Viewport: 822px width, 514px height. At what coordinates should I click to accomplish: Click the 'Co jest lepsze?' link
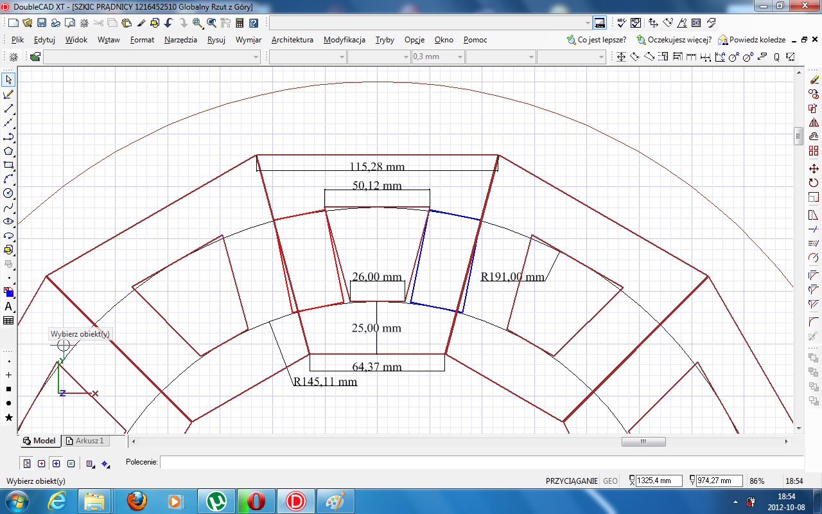tap(601, 40)
